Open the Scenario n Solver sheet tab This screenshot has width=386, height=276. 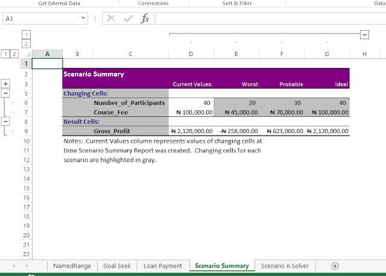285,266
